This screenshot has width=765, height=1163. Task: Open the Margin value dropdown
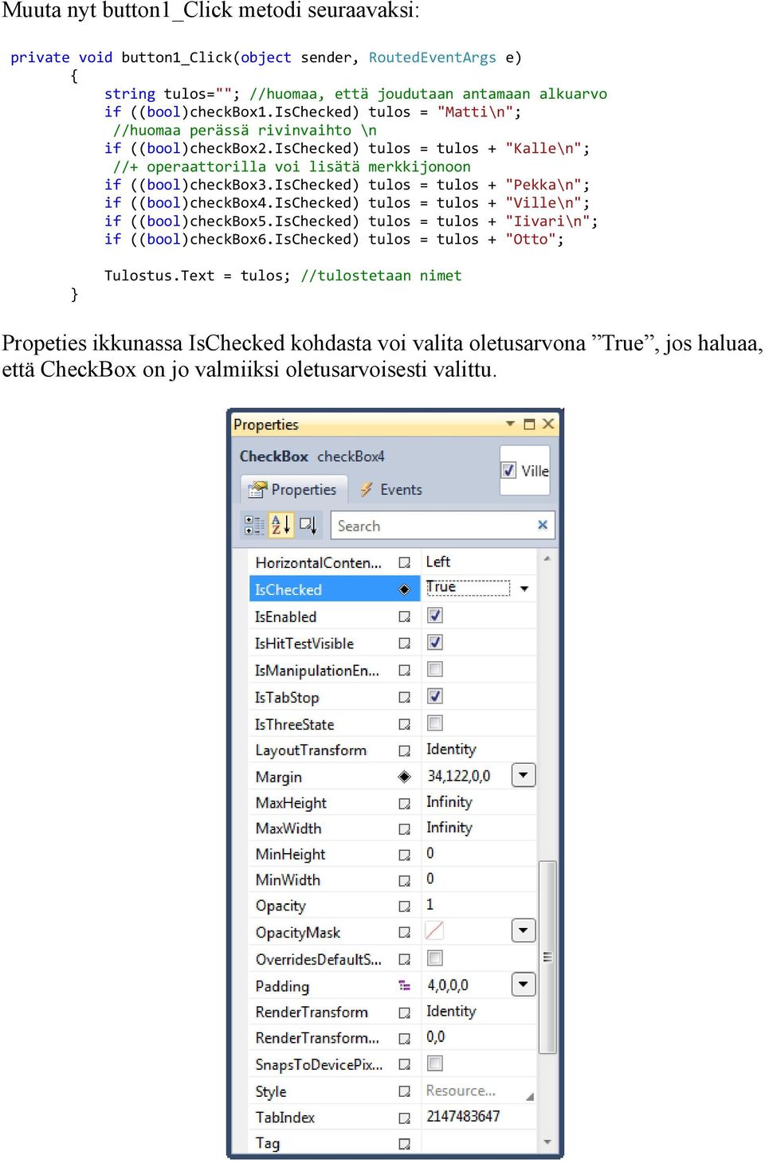[523, 775]
